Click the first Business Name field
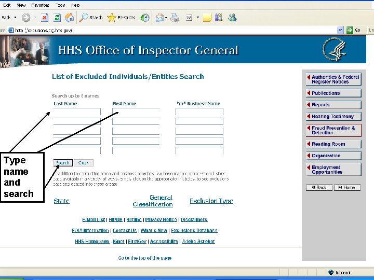Screen dimensions: 374x280 pyautogui.click(x=199, y=111)
